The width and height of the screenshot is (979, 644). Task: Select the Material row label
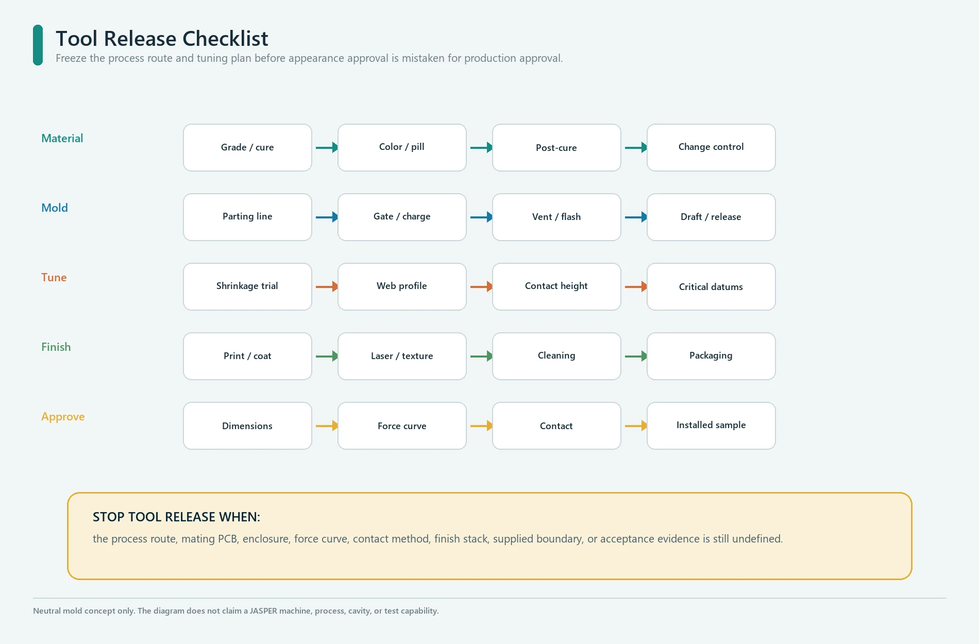point(62,139)
